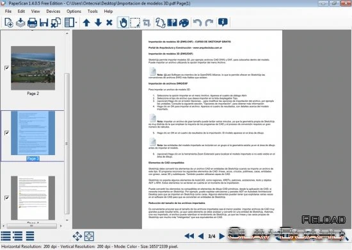Open the Help menu
Viewport: 352px width, 250px height.
coord(108,12)
